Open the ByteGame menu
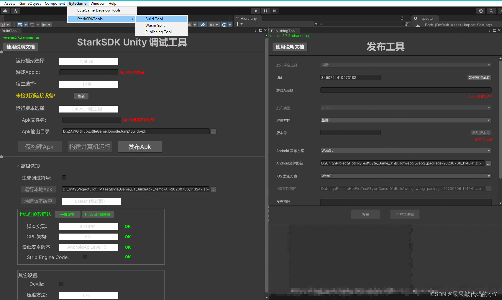502x300 pixels. (78, 3)
